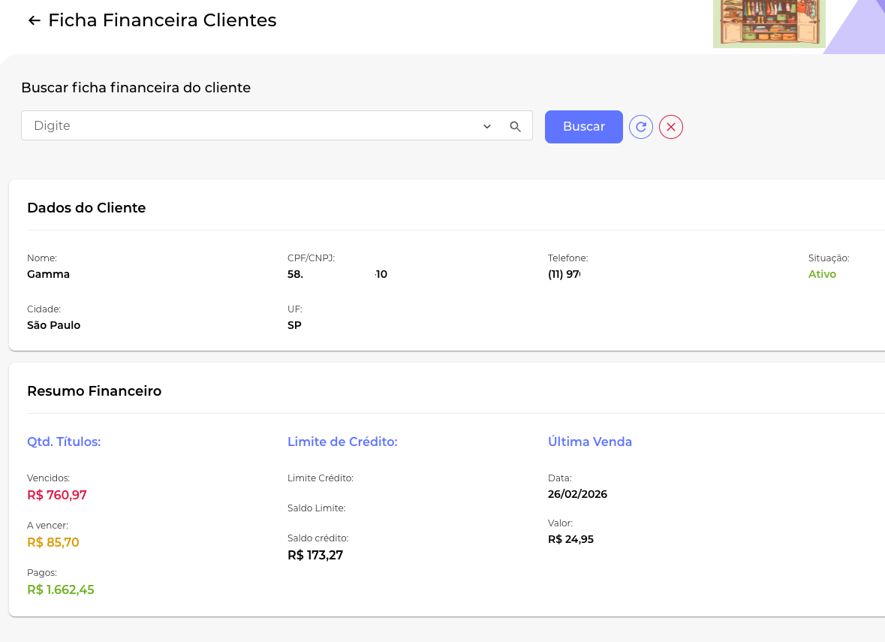Expand the client search dropdown chevron

(487, 126)
